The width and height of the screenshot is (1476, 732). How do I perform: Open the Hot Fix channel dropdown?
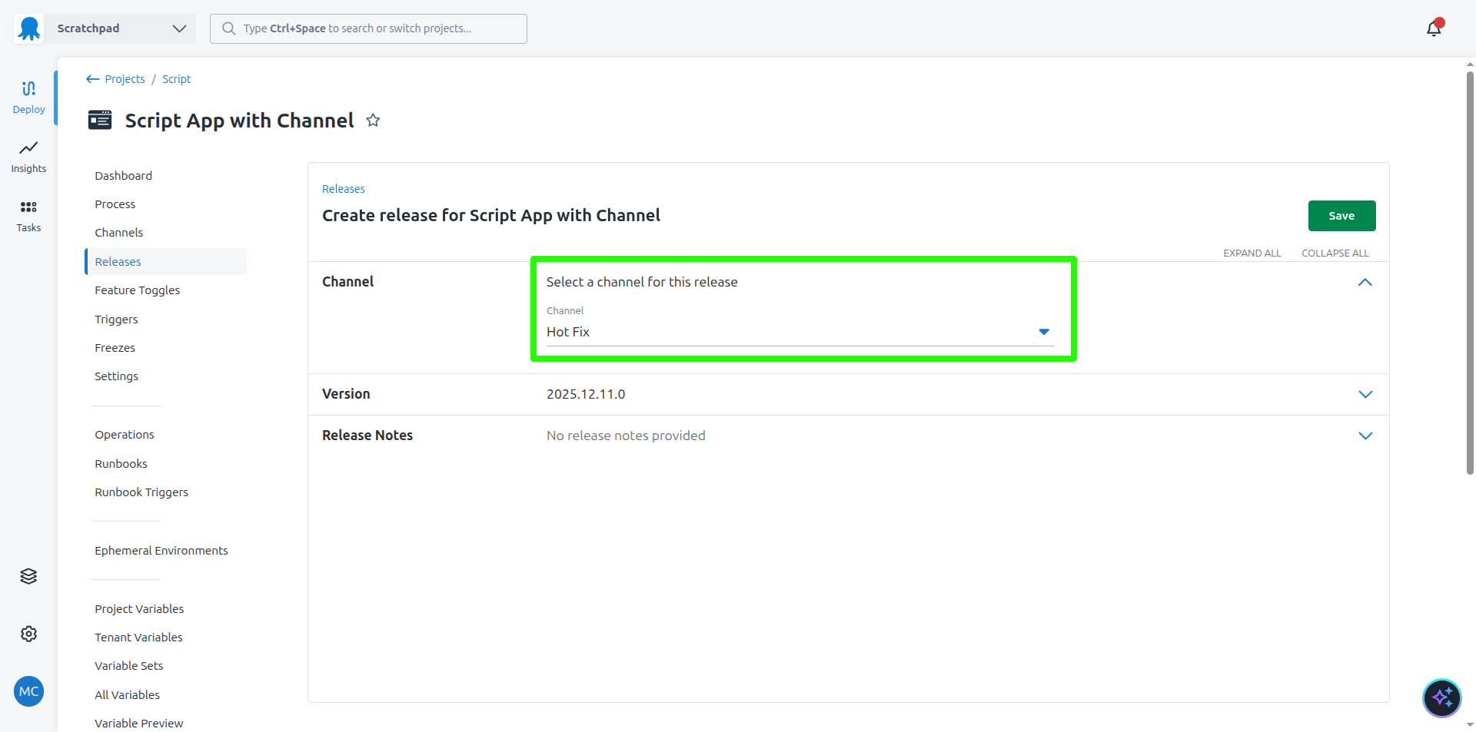(x=799, y=332)
